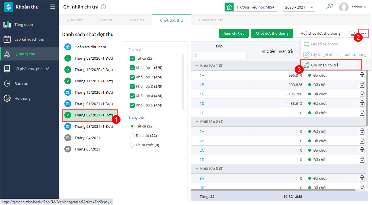Switch to the Quy trình tab

tap(75, 20)
